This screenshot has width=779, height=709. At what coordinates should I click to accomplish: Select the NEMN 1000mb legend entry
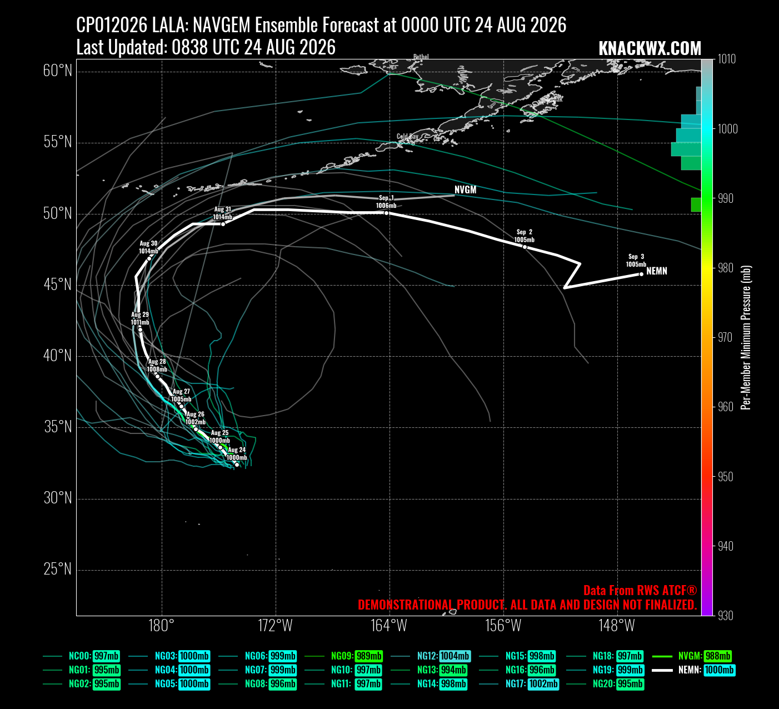693,670
